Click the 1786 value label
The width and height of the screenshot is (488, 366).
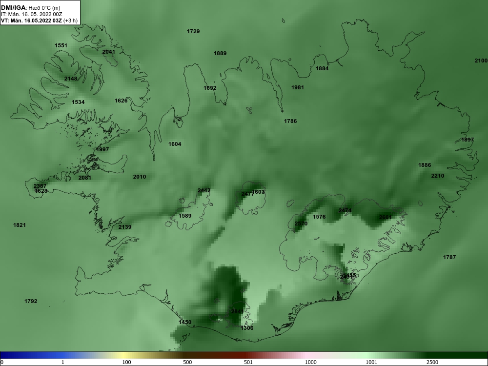click(x=290, y=121)
